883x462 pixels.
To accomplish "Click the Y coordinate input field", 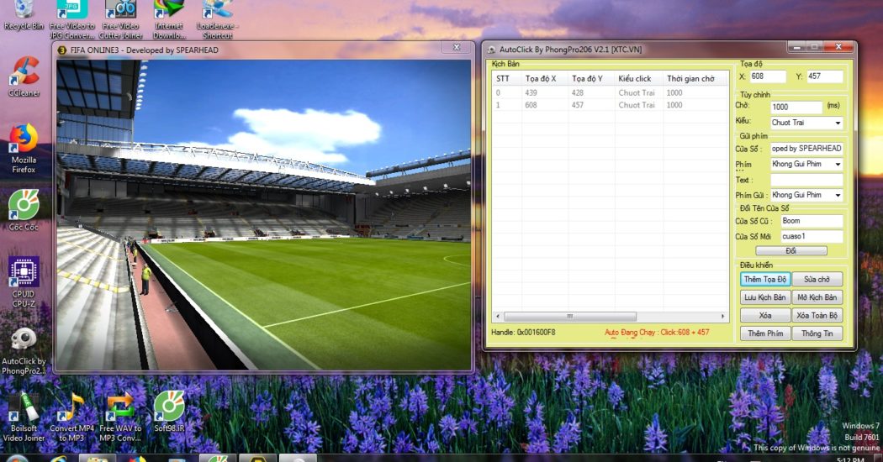I will (824, 76).
